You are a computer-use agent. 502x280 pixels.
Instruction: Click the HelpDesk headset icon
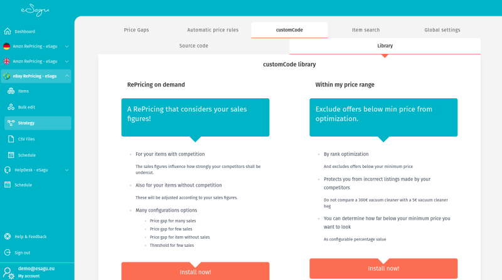point(8,170)
